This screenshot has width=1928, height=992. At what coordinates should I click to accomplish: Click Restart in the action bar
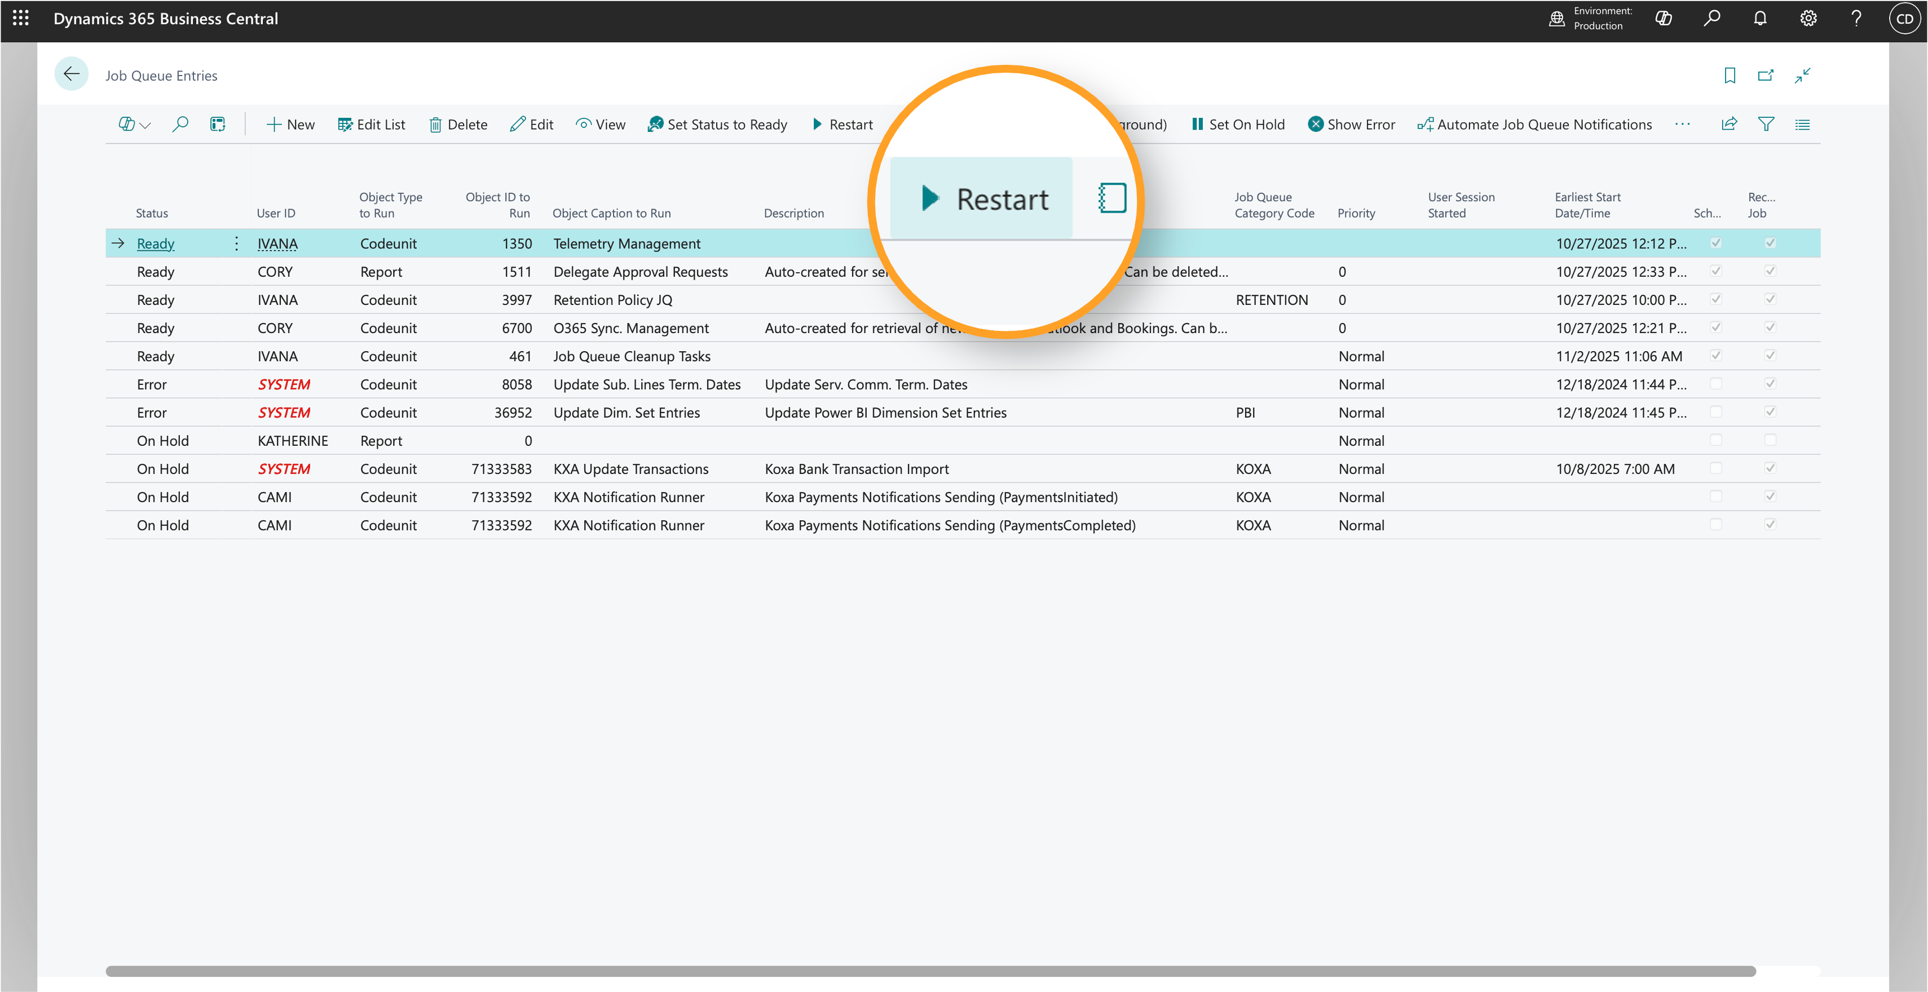842,124
